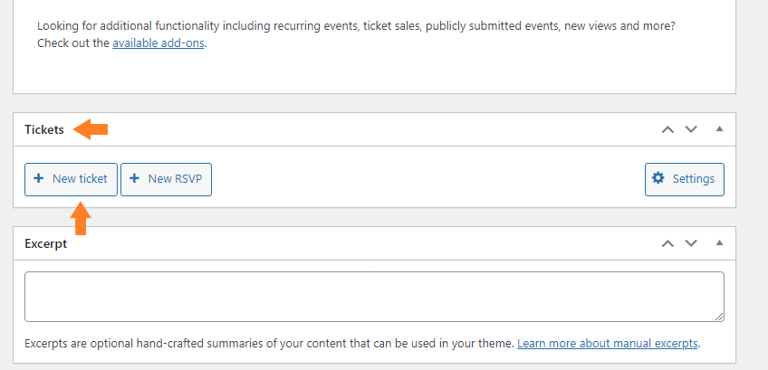768x370 pixels.
Task: Click the Excerpt panel heading
Action: coord(45,243)
